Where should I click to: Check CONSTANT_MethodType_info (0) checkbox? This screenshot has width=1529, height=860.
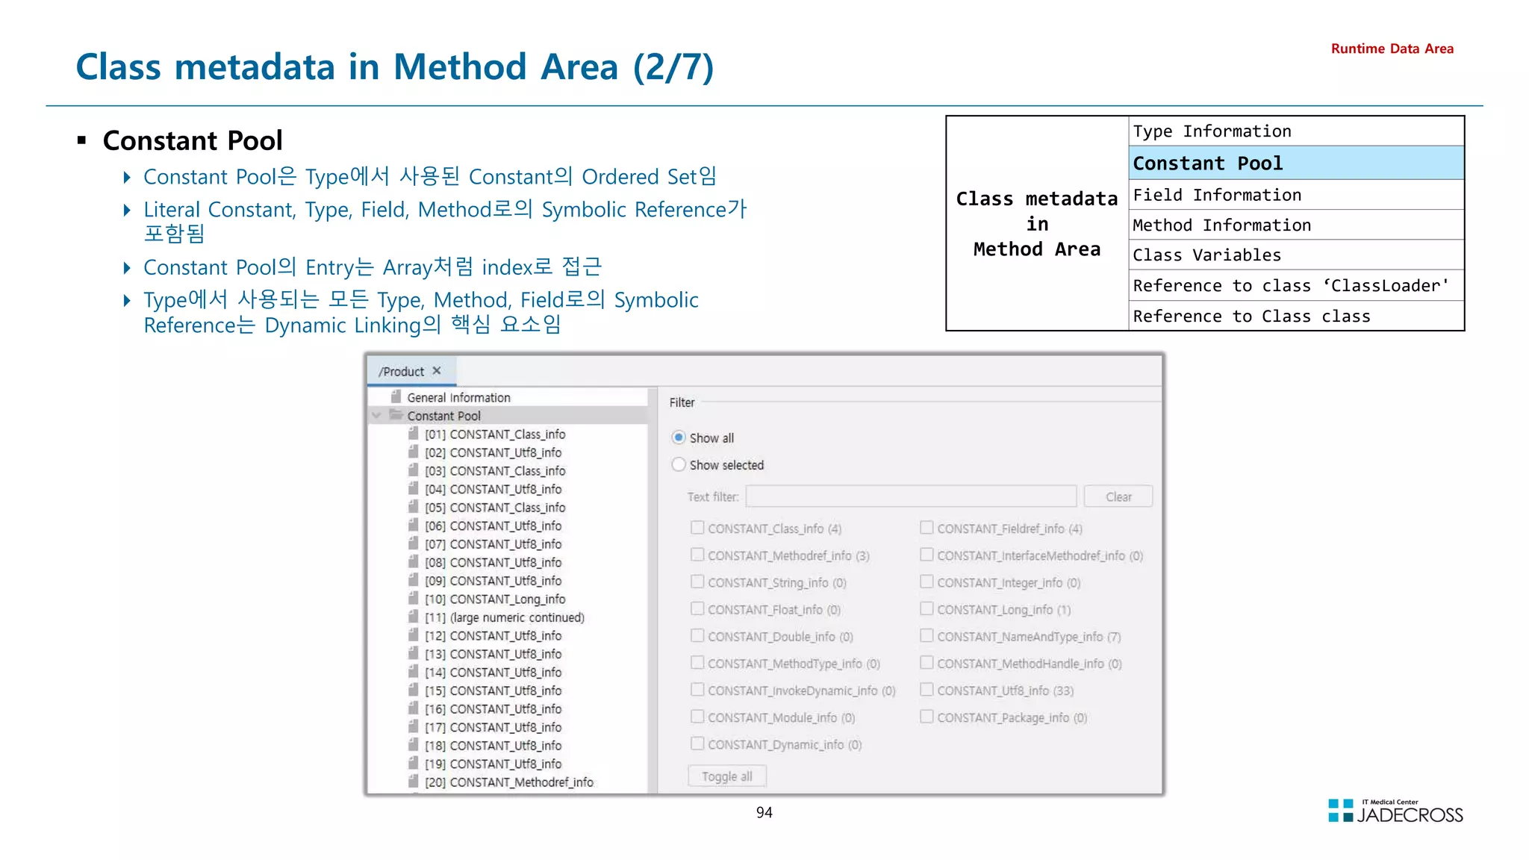(x=697, y=662)
